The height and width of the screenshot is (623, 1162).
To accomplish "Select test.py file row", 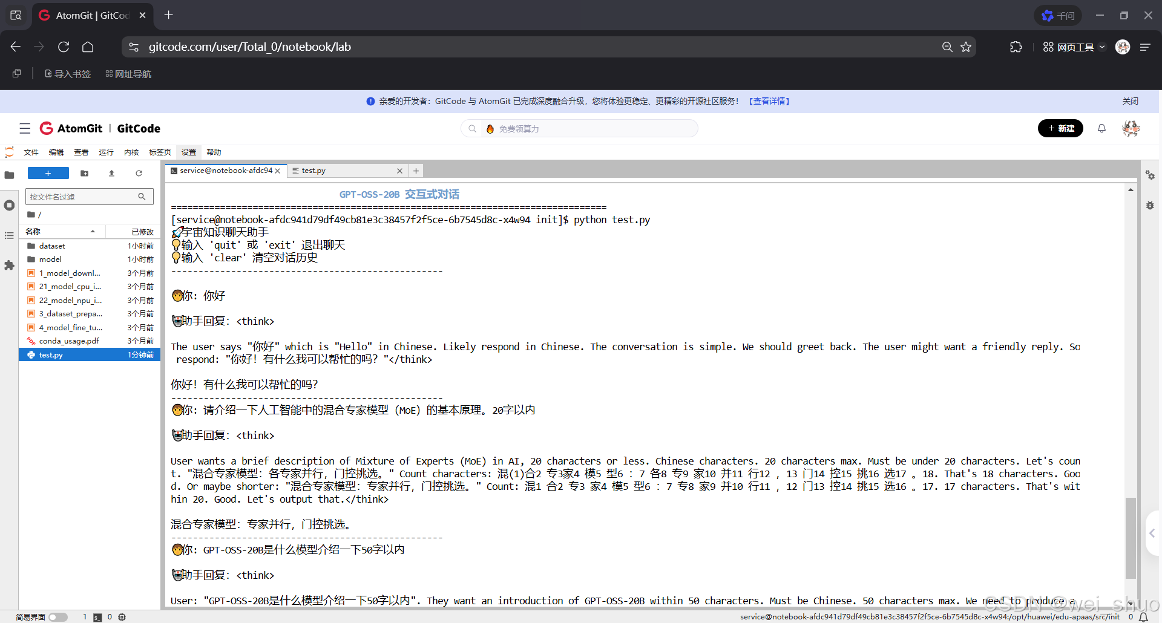I will point(90,355).
